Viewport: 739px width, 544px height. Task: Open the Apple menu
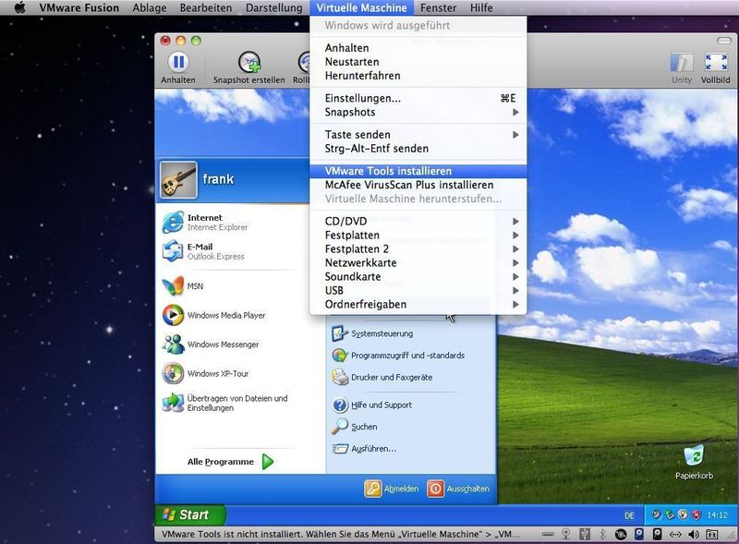point(19,8)
